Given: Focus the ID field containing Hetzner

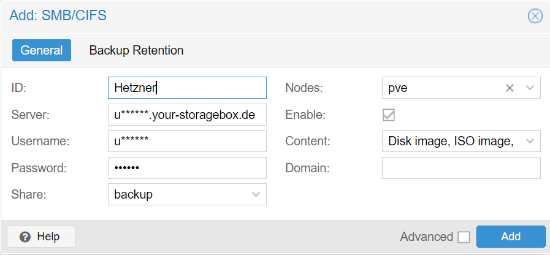Looking at the screenshot, I should click(187, 88).
